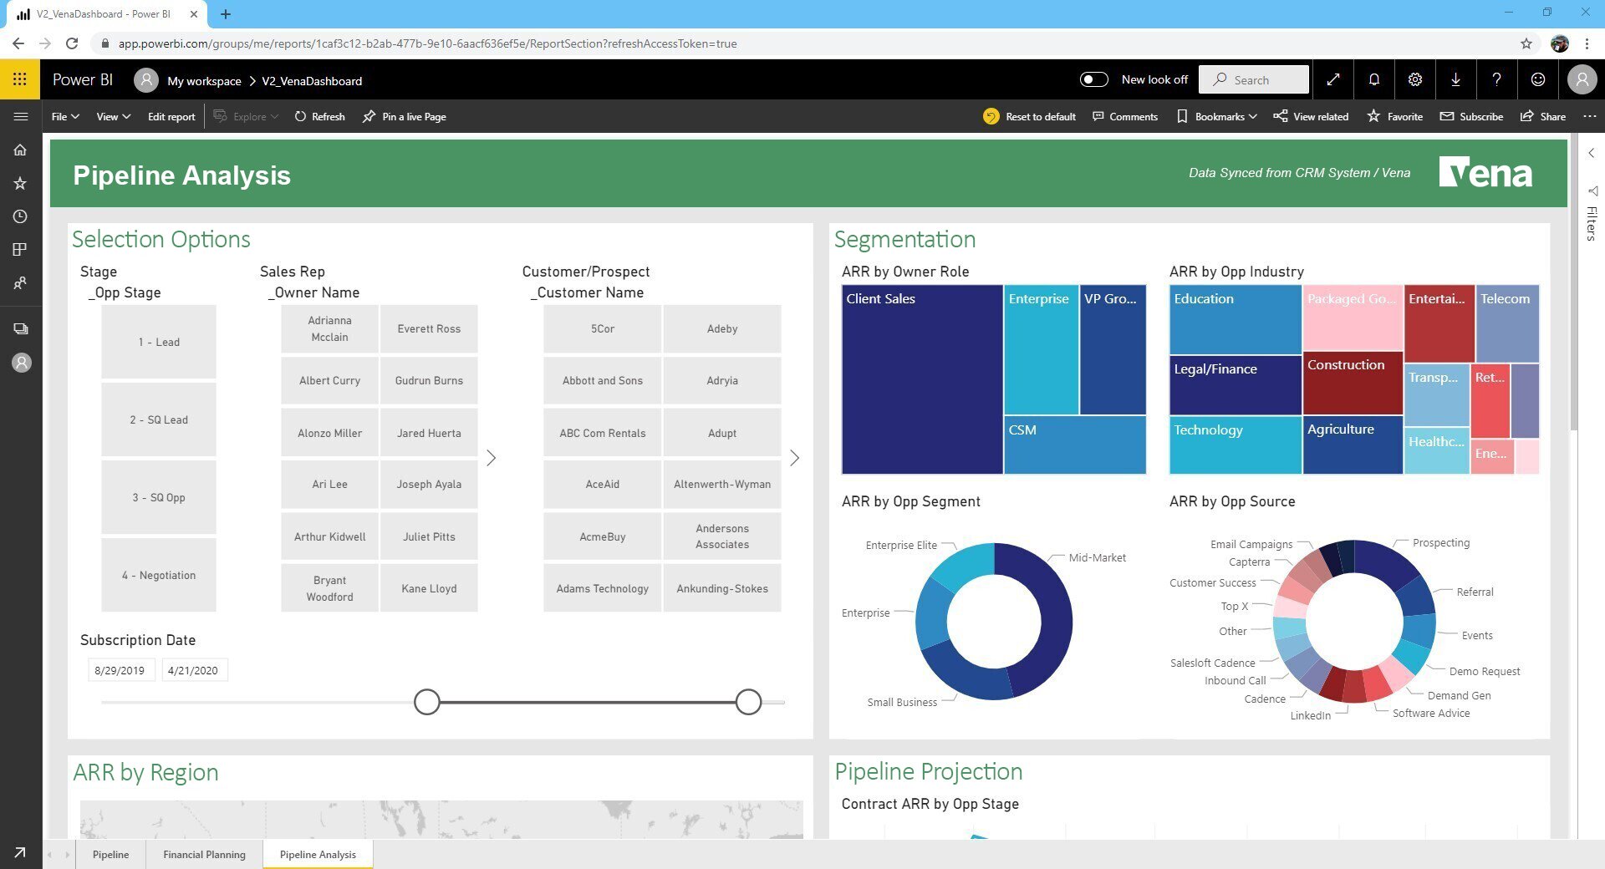View Recent items from the sidebar

point(20,216)
